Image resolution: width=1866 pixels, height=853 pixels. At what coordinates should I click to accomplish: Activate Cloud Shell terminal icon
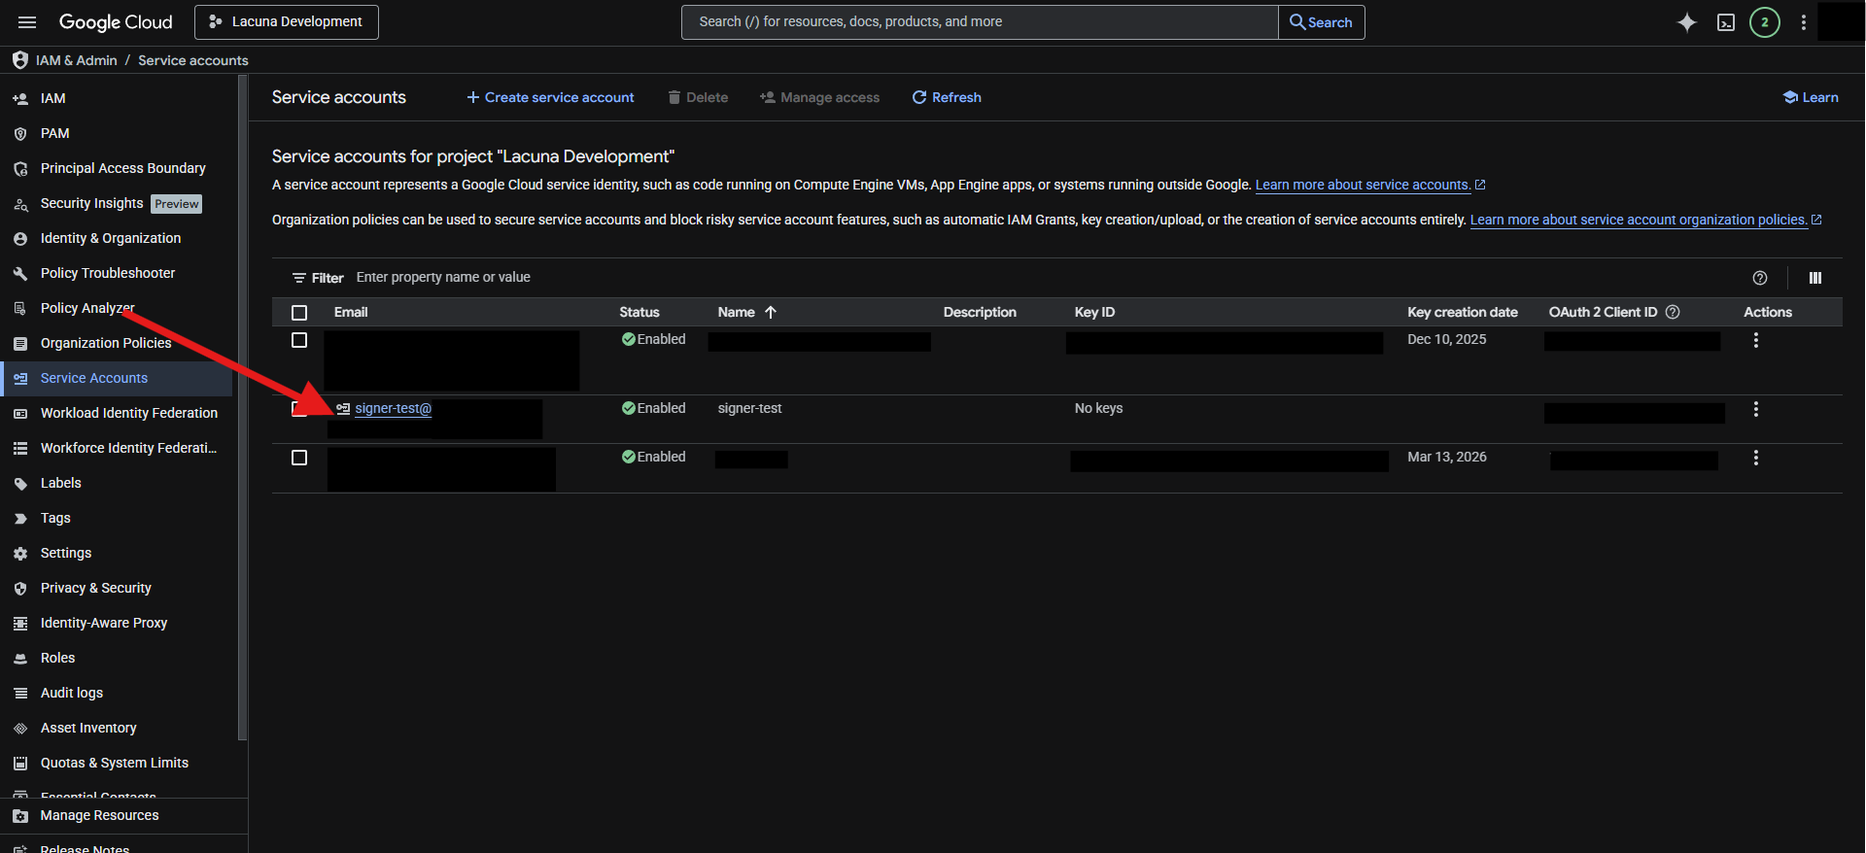[1726, 22]
